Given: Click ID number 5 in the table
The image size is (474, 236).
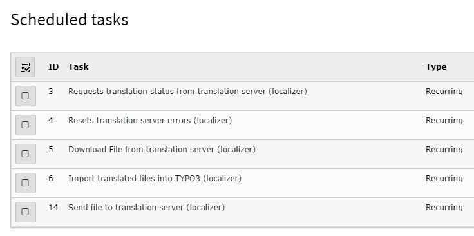Looking at the screenshot, I should coord(50,150).
